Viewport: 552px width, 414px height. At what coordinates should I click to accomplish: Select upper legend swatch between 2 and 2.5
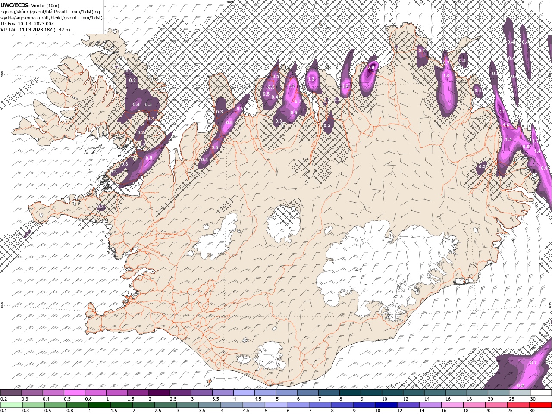(159, 393)
